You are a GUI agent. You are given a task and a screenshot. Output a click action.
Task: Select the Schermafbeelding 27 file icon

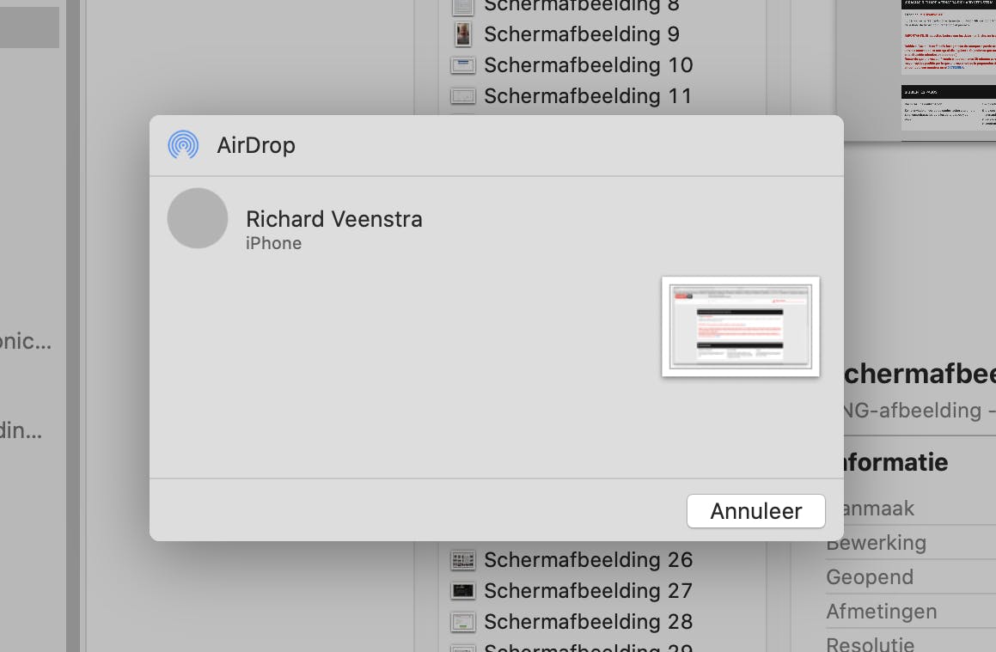coord(462,591)
